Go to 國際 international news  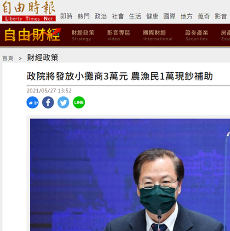pyautogui.click(x=169, y=17)
